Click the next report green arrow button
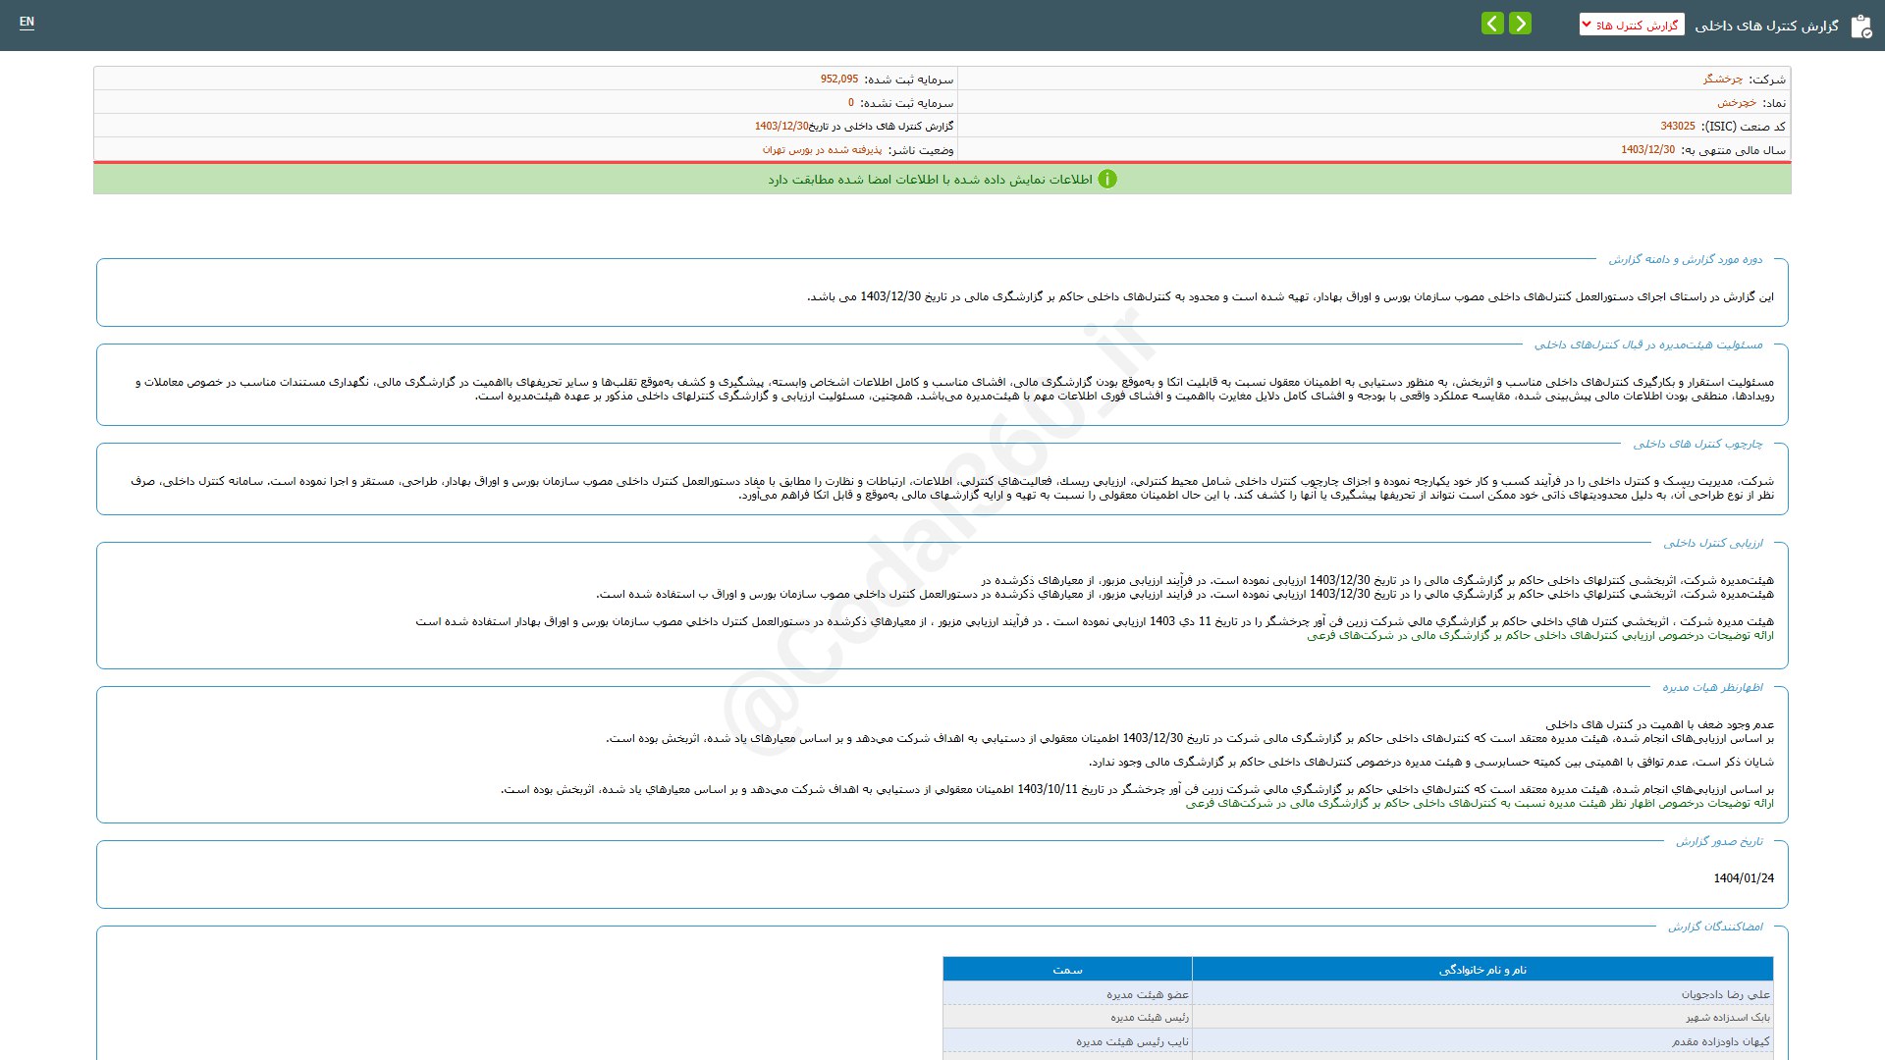 pos(1520,24)
